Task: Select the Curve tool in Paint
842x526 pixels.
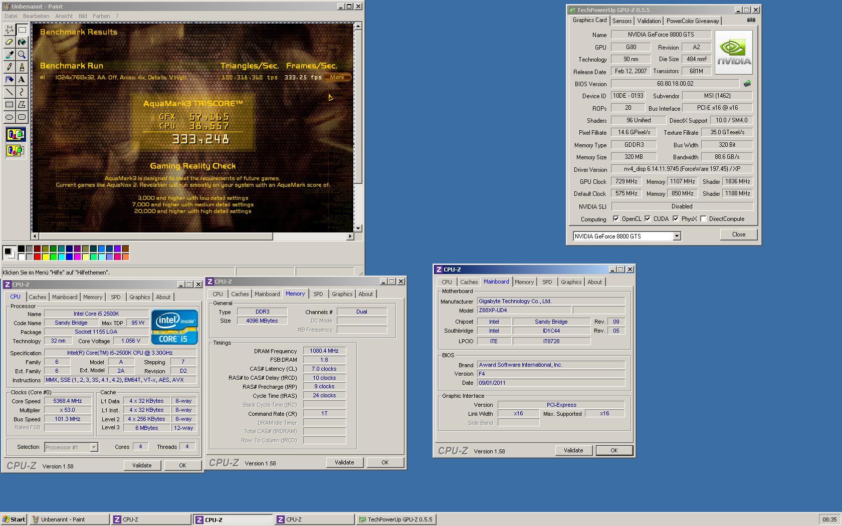Action: coord(22,92)
